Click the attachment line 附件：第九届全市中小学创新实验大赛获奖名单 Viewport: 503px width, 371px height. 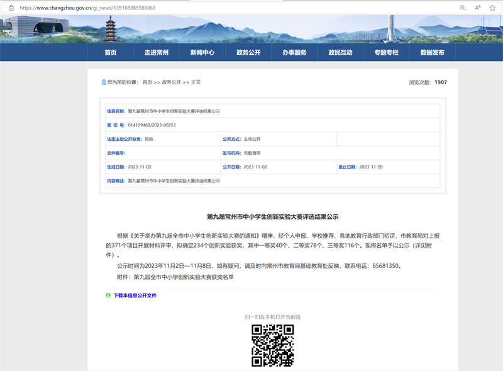point(175,277)
